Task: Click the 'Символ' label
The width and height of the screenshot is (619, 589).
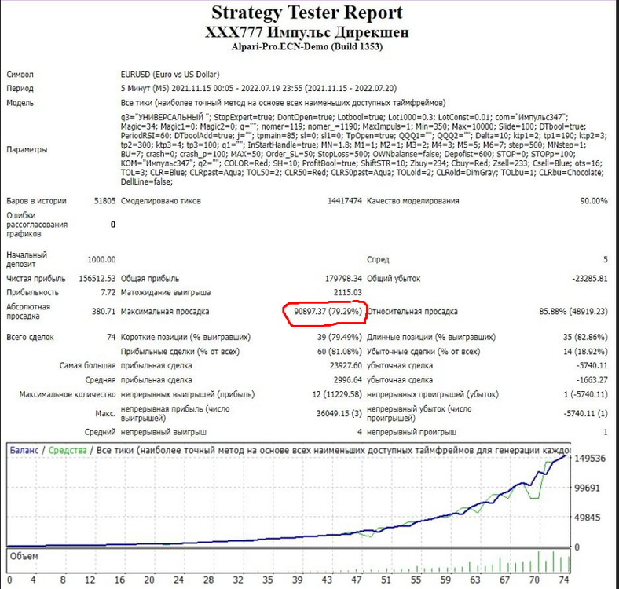Action: tap(20, 75)
